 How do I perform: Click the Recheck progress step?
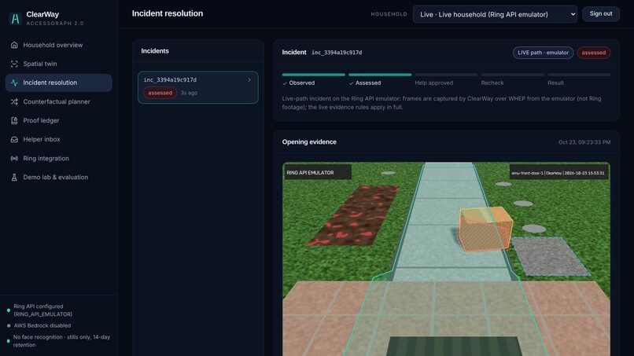click(512, 79)
